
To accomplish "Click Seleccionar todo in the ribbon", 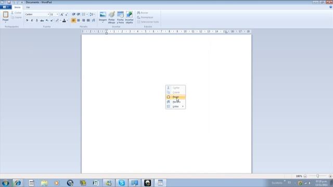I will (x=148, y=22).
